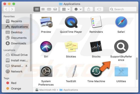Click the main file area scrollbar
Viewport: 140px width, 94px height.
tap(137, 69)
